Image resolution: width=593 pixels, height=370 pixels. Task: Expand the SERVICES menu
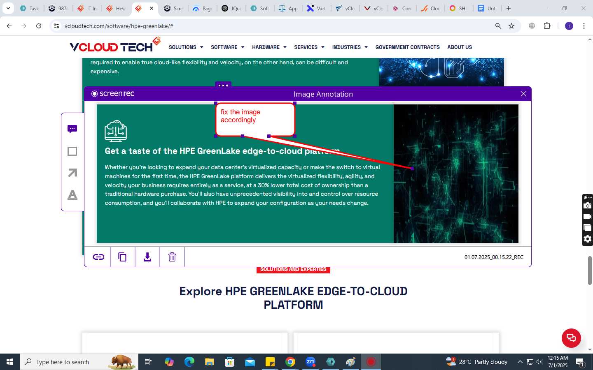click(309, 47)
